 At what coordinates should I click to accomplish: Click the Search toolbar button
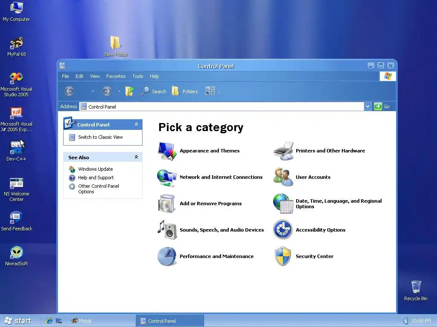(154, 91)
